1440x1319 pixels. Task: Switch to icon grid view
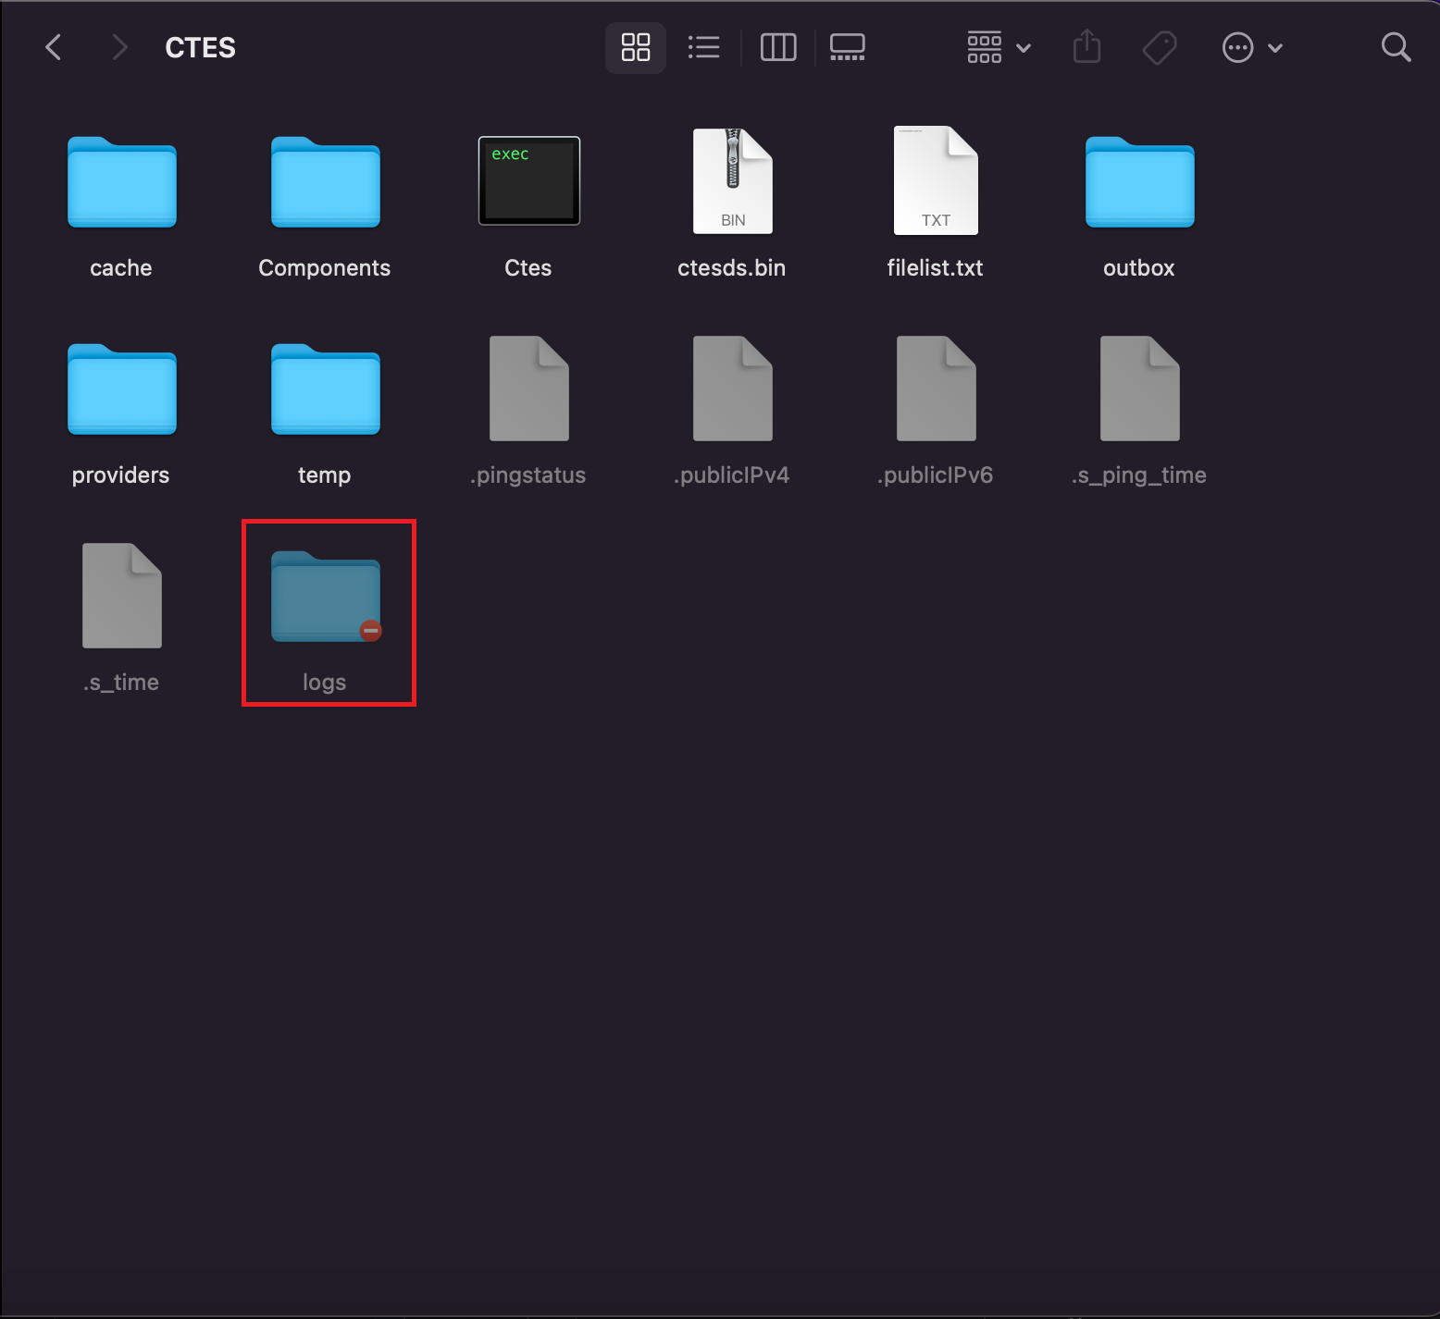point(635,47)
